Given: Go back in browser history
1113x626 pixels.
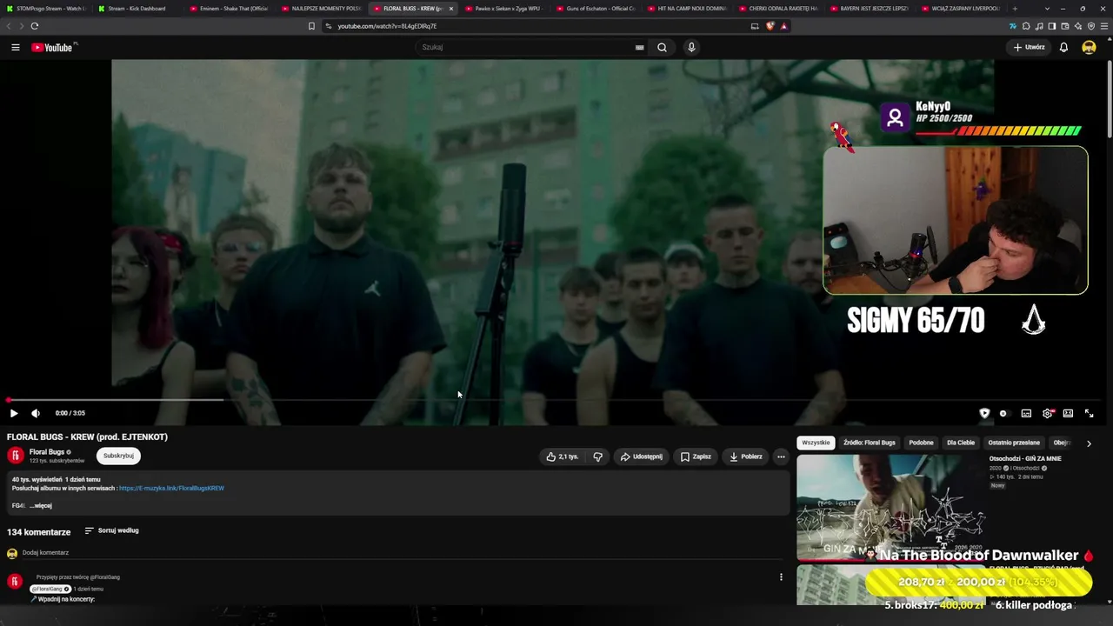Looking at the screenshot, I should coord(9,26).
